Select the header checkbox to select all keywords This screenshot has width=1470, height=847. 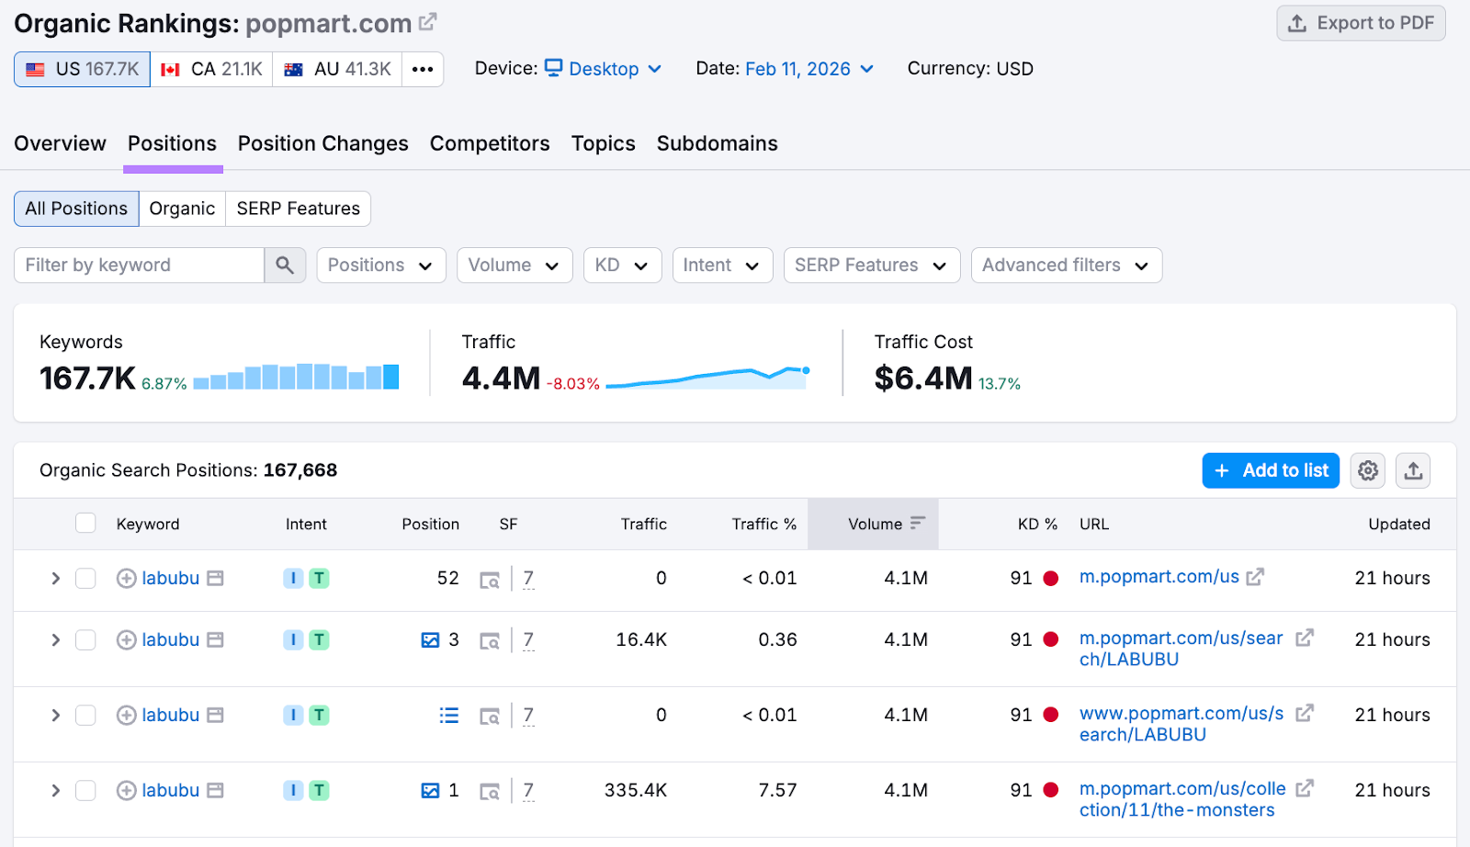point(85,522)
